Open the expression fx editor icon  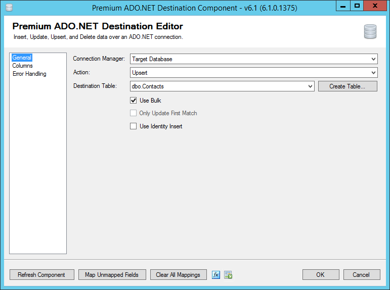click(x=216, y=275)
